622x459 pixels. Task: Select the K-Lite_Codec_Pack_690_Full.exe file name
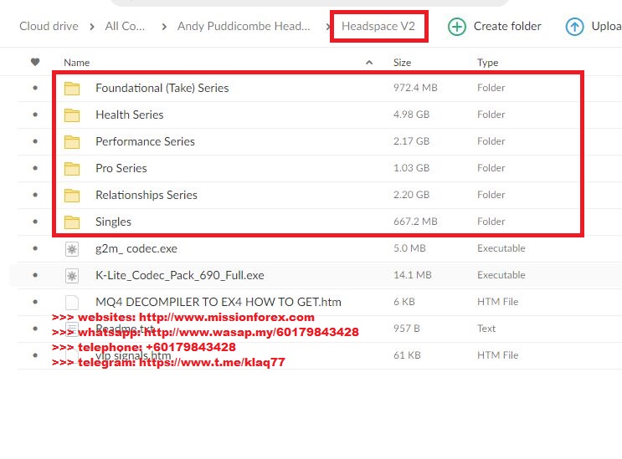click(180, 275)
